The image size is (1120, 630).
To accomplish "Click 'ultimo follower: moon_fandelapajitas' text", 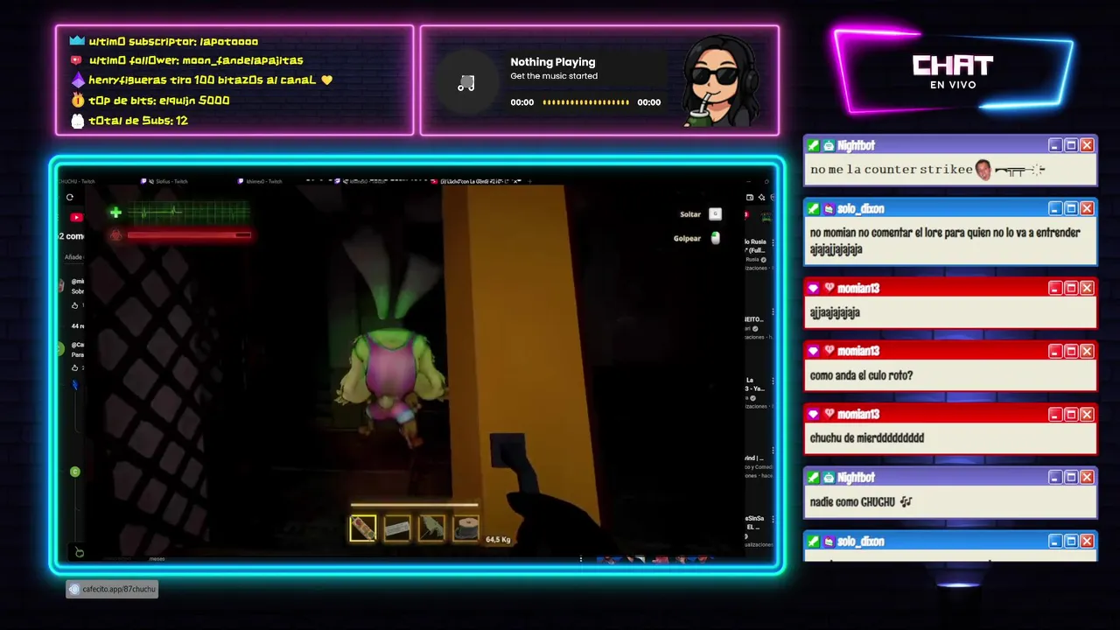I will (196, 60).
